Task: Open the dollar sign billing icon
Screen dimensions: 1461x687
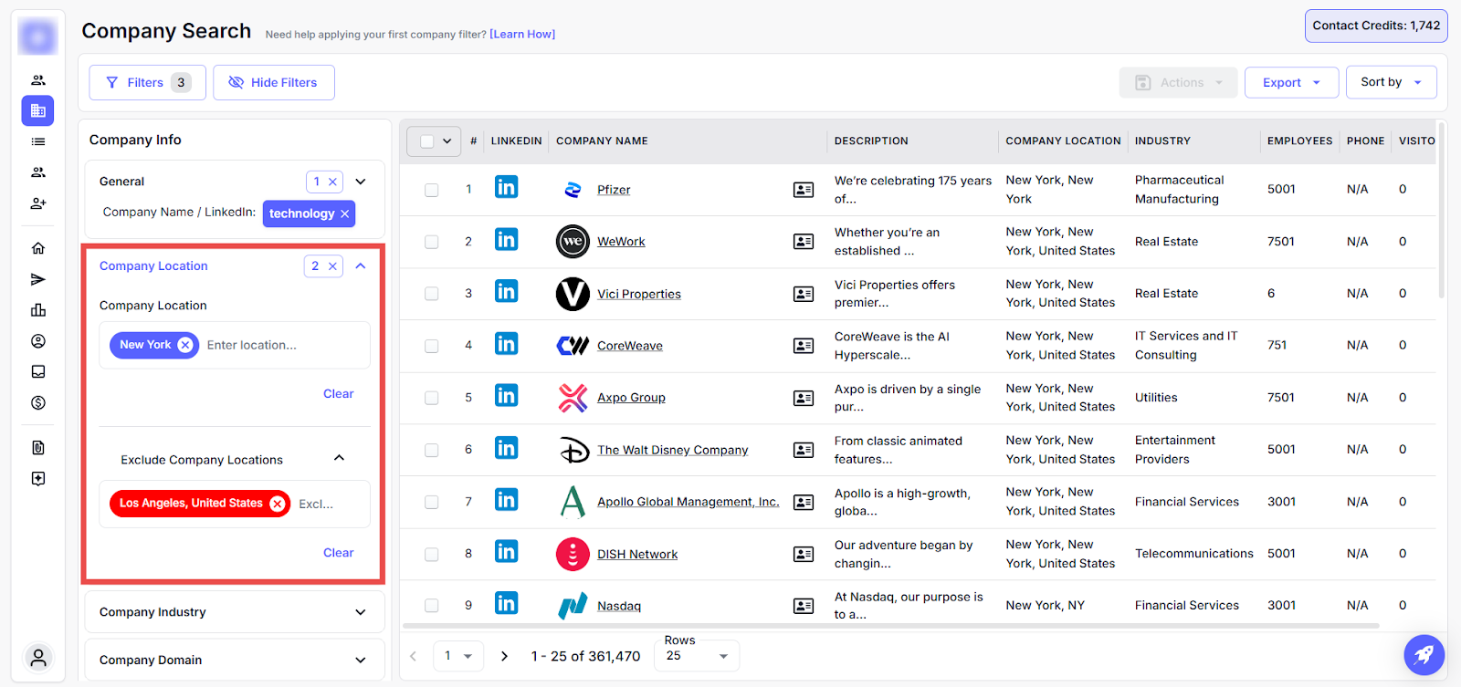Action: 38,402
